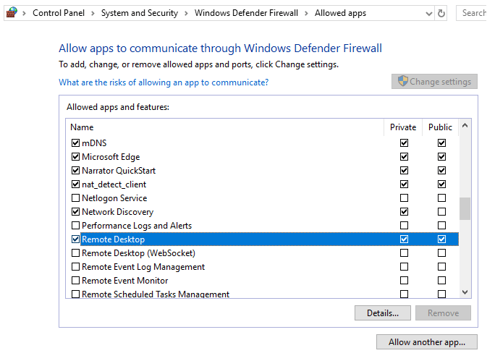Expand the chevron after Control Panel
The width and height of the screenshot is (487, 361).
93,13
